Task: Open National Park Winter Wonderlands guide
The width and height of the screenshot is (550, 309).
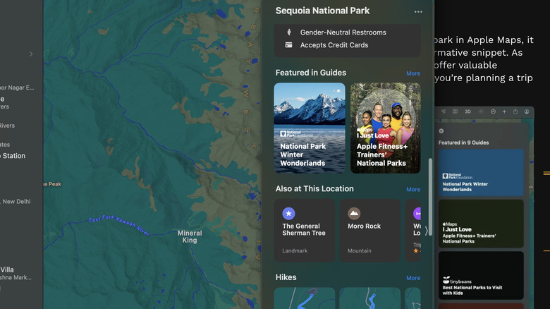Action: coord(310,128)
